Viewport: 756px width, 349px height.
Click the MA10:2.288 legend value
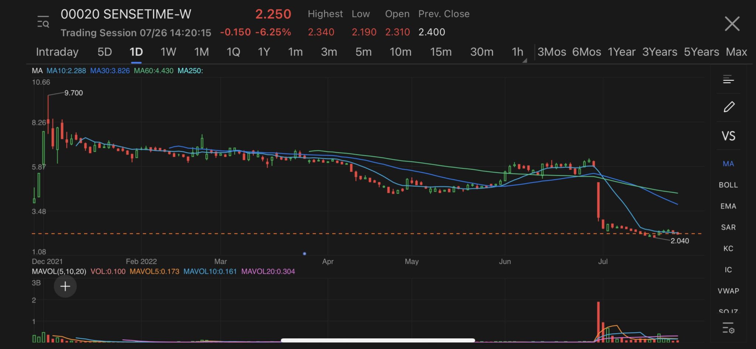point(66,71)
